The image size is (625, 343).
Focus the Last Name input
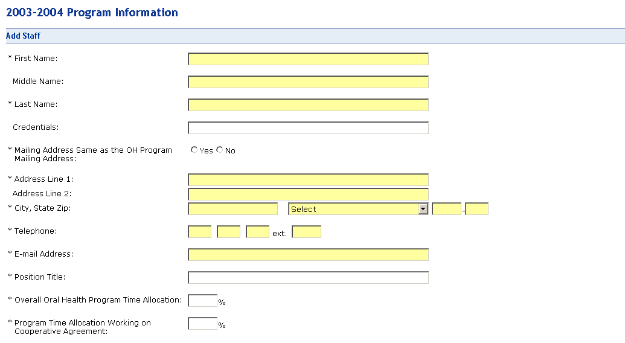tap(308, 105)
